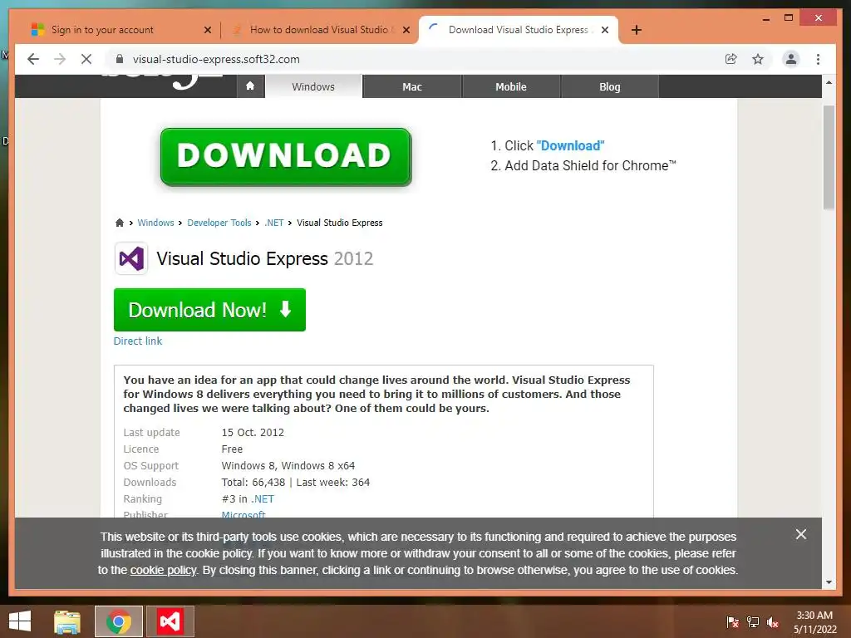Open Chrome three-dot menu
The width and height of the screenshot is (851, 638).
coord(818,59)
